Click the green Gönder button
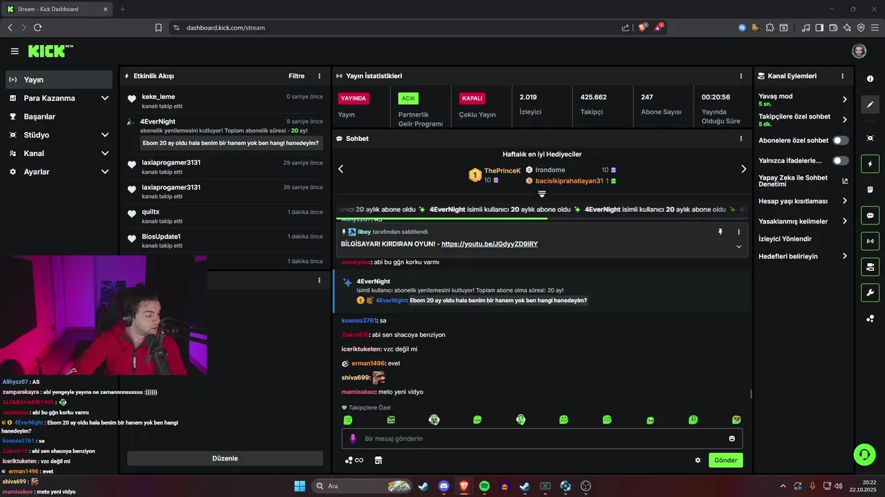The width and height of the screenshot is (885, 497). [x=725, y=460]
